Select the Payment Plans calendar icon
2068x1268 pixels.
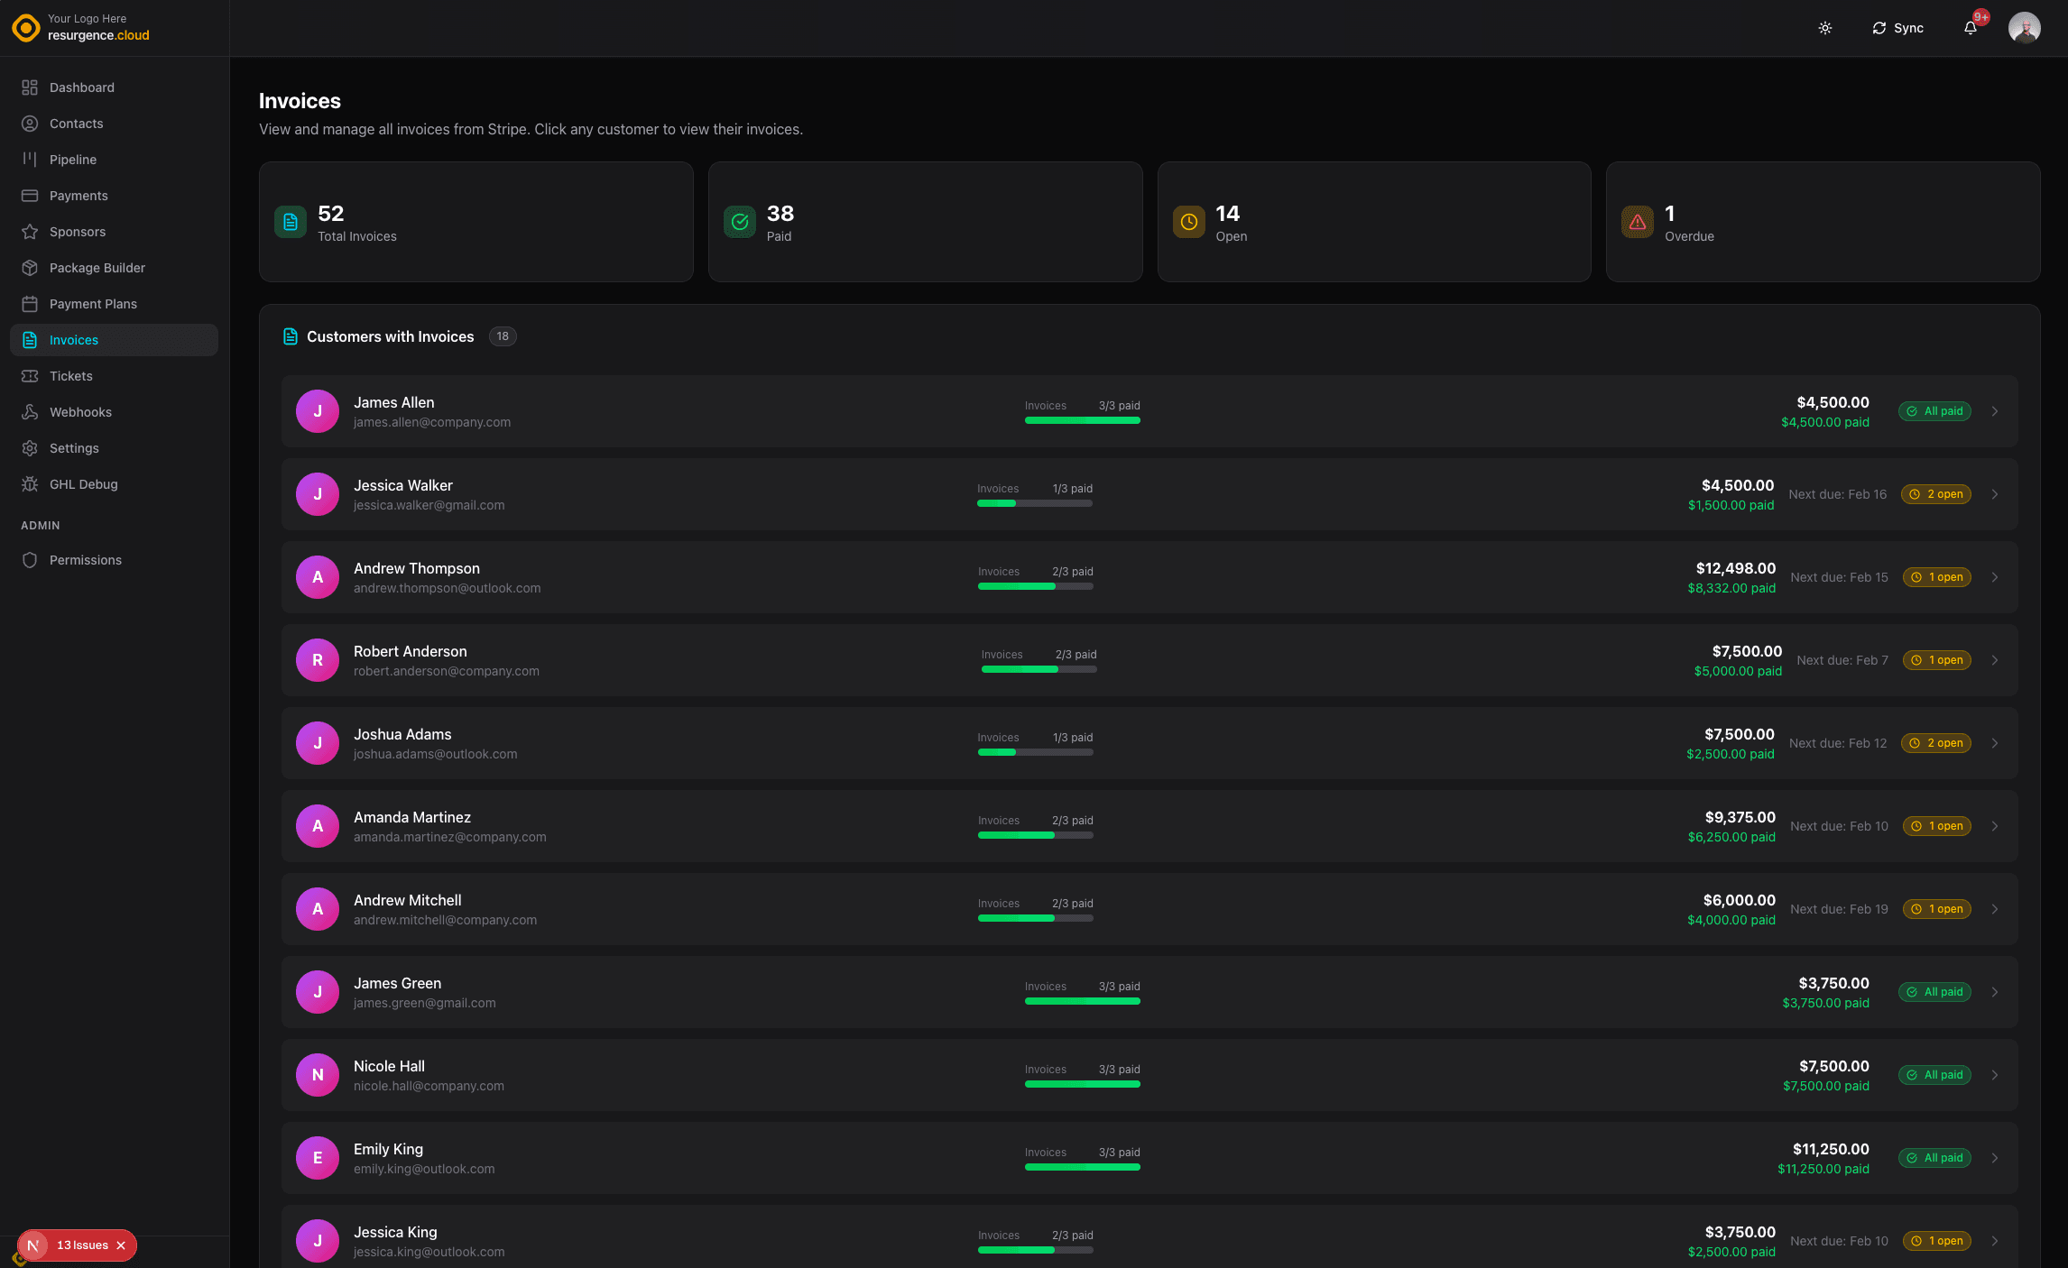tap(31, 304)
